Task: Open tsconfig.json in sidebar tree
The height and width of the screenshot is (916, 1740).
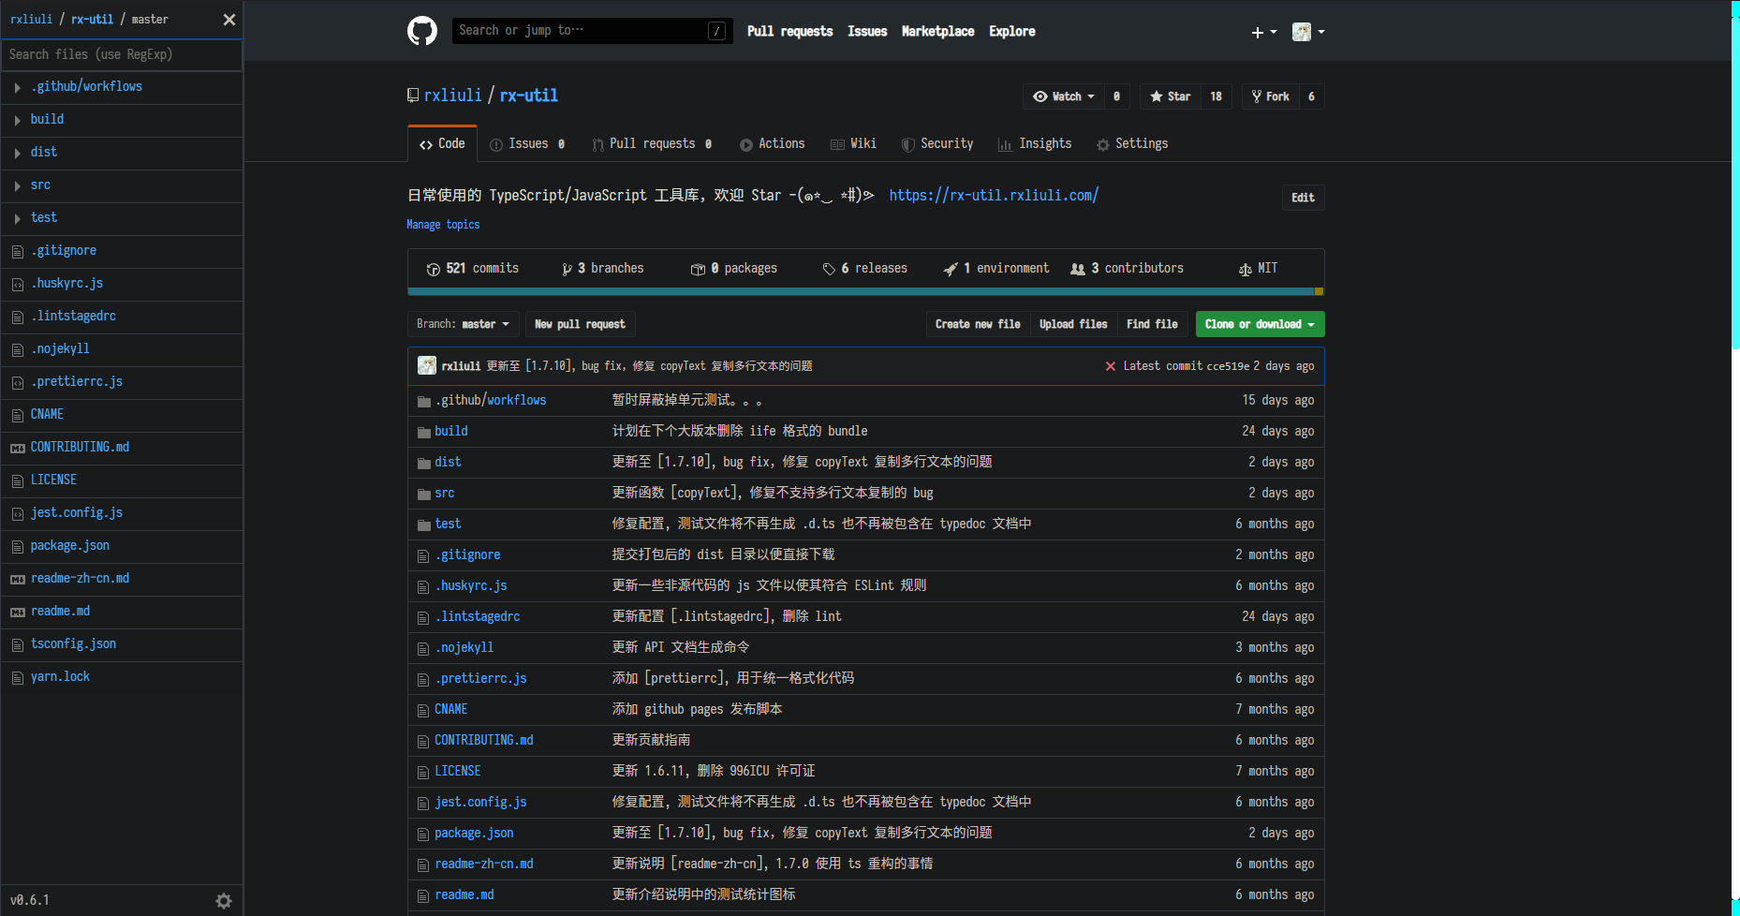Action: point(73,644)
